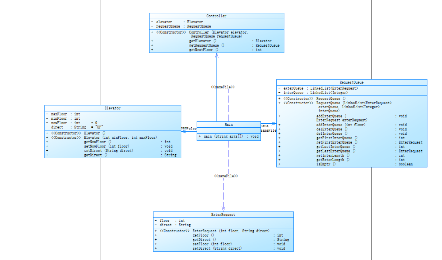Select the Controller class title
This screenshot has height=260, width=442.
point(216,16)
